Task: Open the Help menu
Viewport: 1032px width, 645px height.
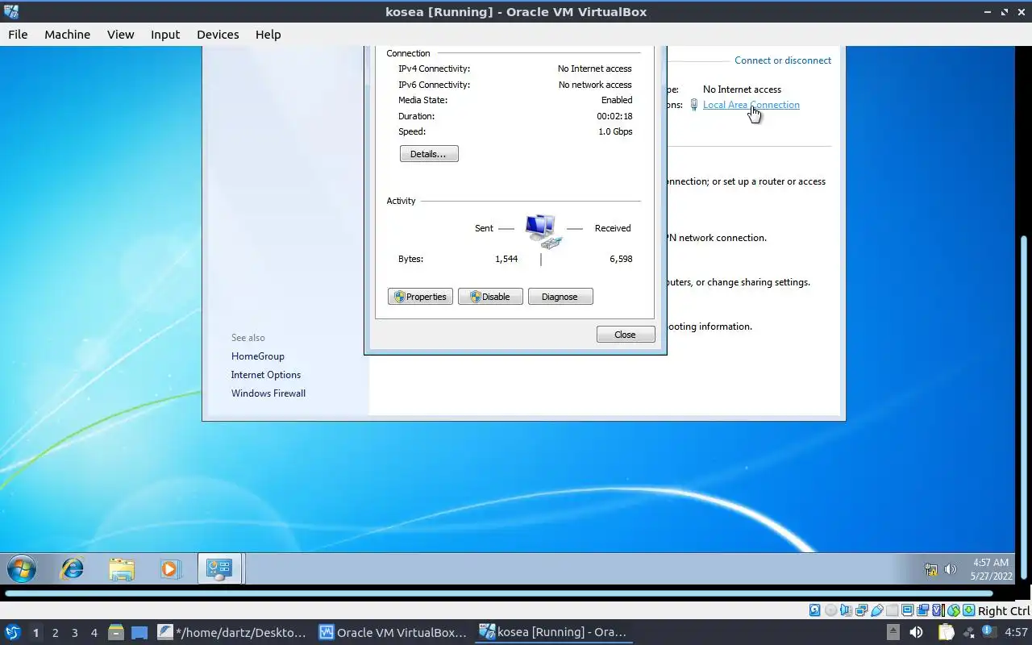Action: (268, 34)
